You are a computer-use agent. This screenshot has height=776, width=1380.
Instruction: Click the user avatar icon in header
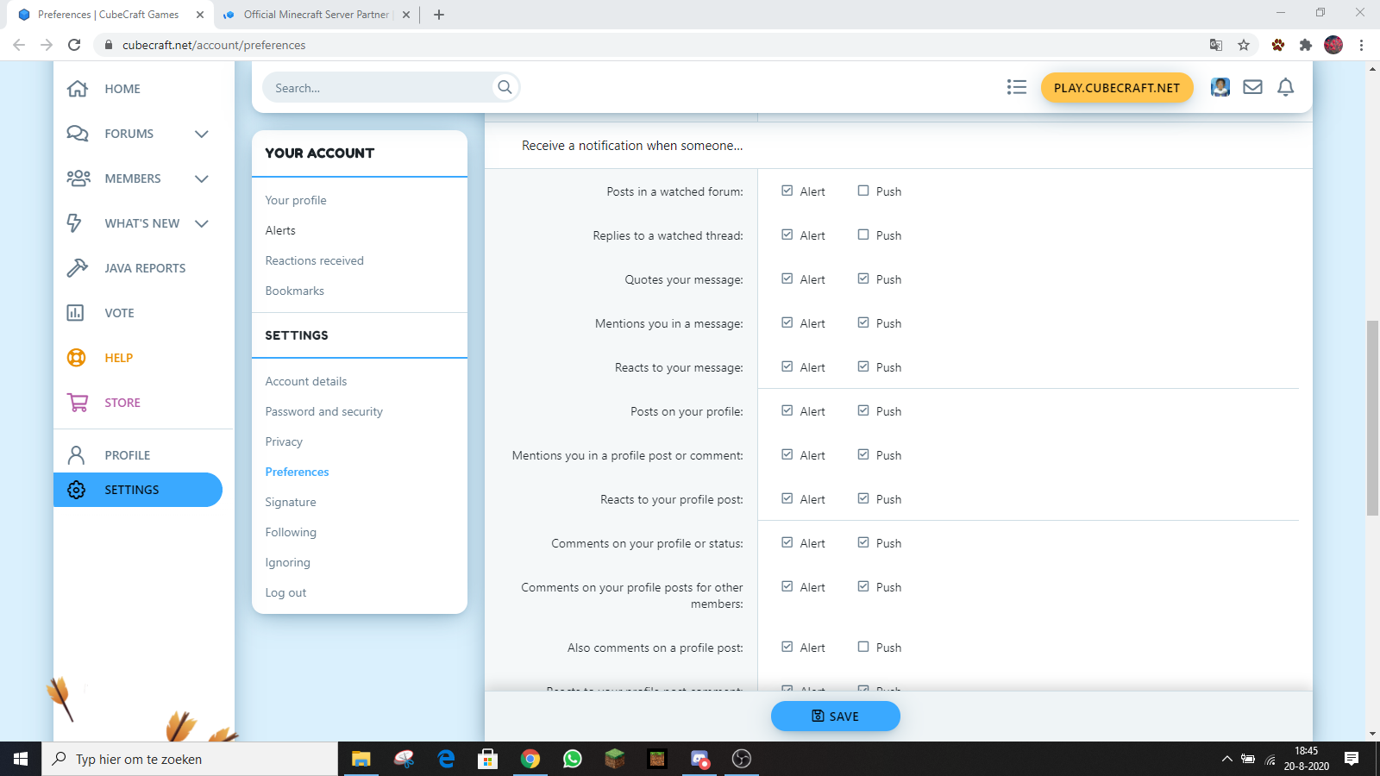tap(1220, 87)
